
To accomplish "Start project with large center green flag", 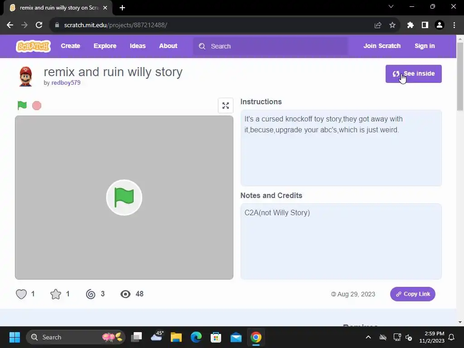I will 124,198.
